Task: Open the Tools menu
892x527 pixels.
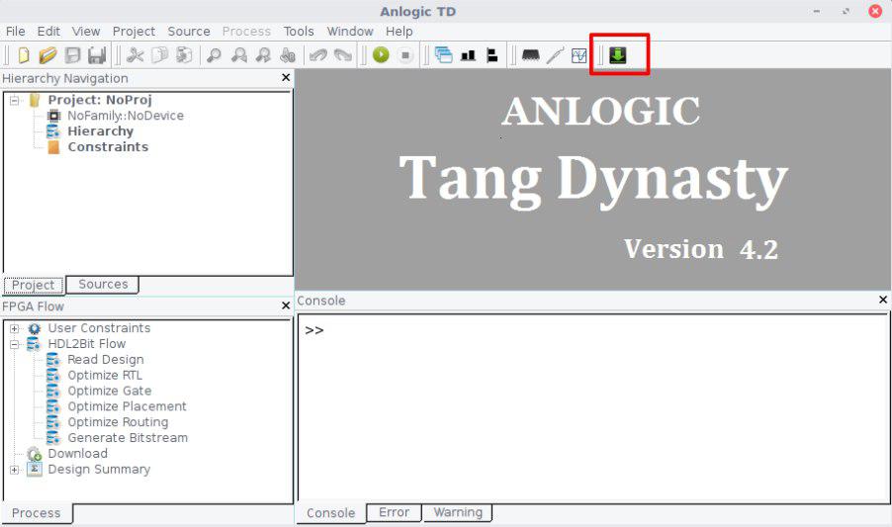Action: pyautogui.click(x=299, y=32)
